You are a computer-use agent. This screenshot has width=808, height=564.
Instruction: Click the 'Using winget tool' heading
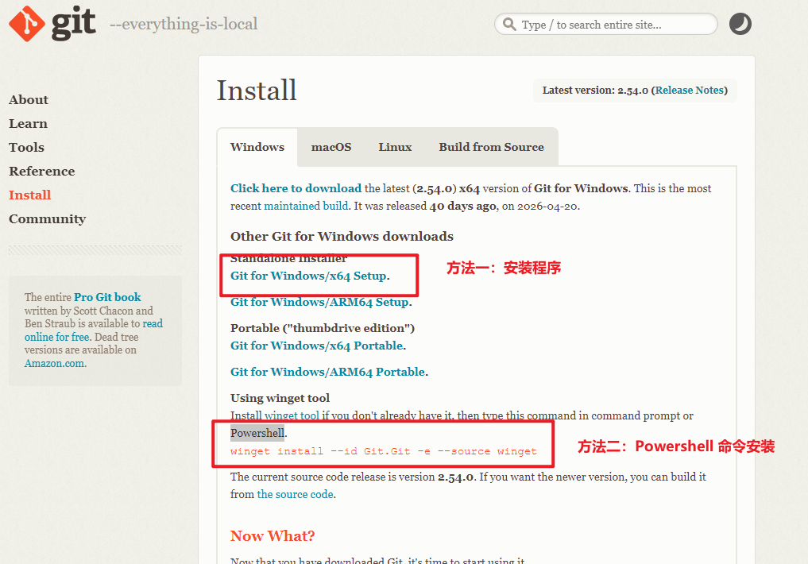click(x=280, y=398)
